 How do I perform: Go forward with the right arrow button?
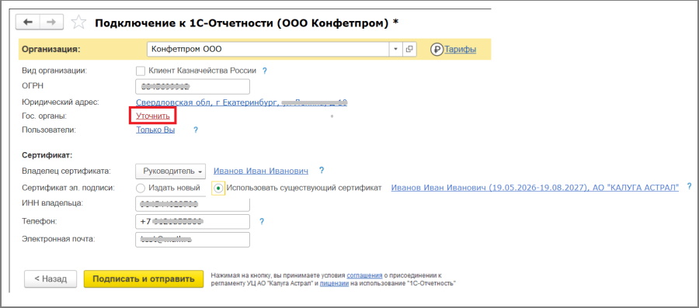point(52,22)
